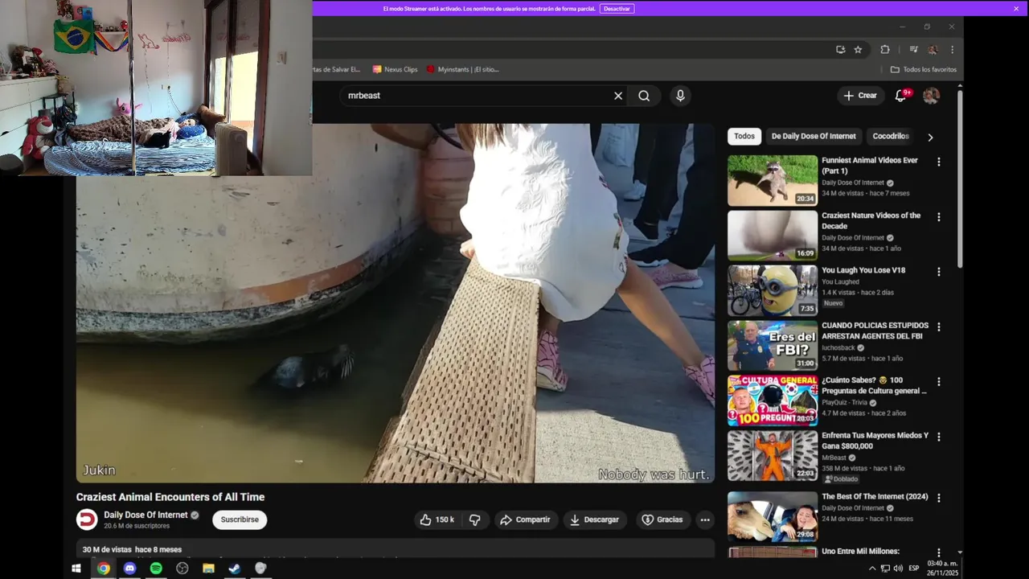Open Enfrenta Tus Mayores Miedos title
1029x579 pixels.
875,441
